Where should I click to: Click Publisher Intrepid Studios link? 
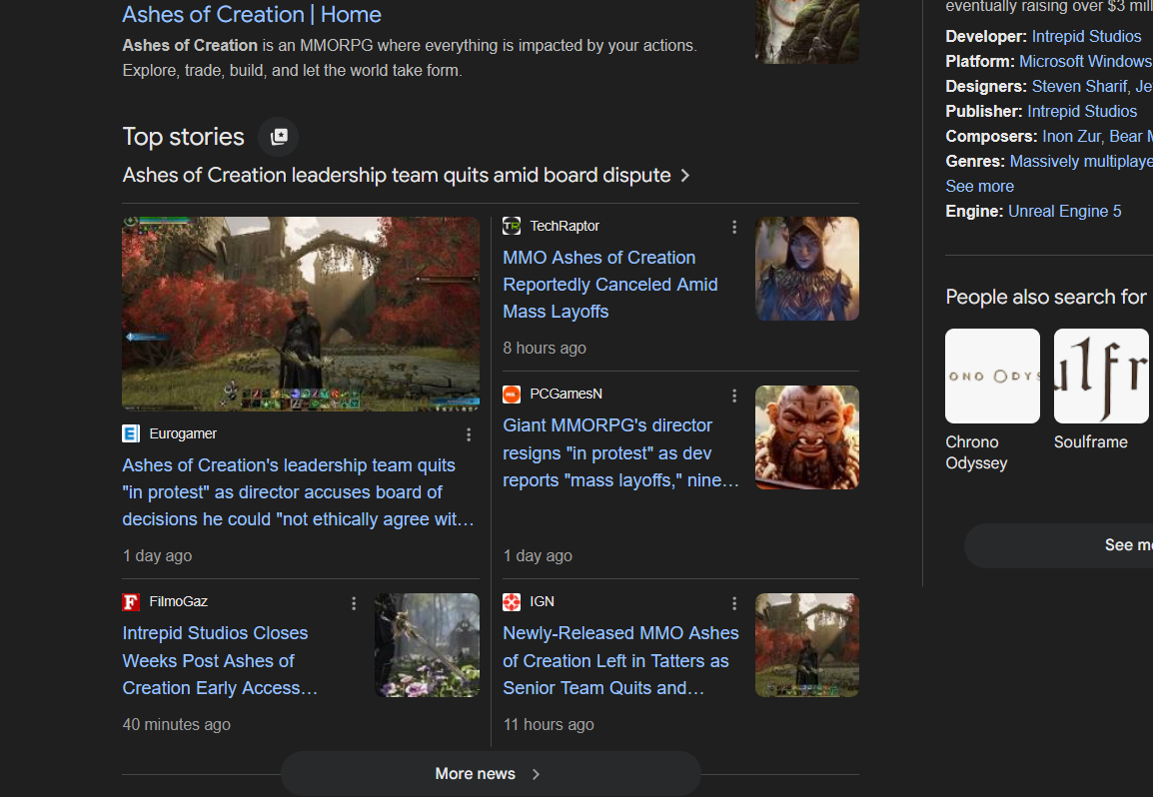pyautogui.click(x=1082, y=112)
